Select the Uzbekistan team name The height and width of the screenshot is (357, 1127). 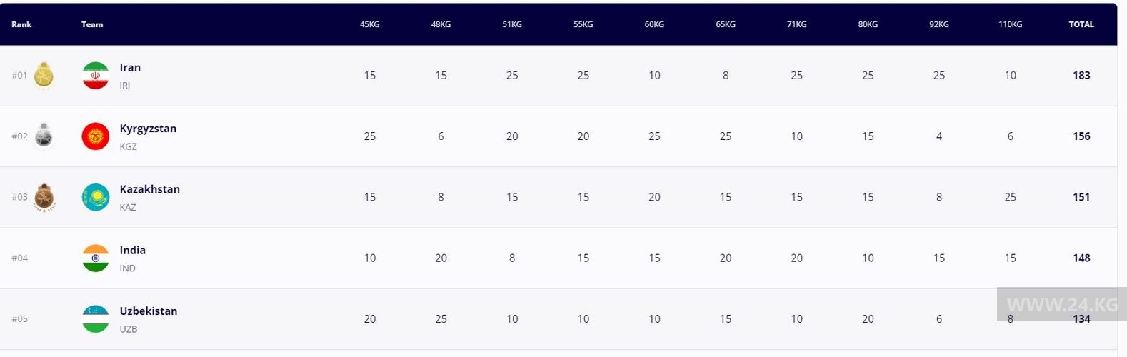point(148,311)
